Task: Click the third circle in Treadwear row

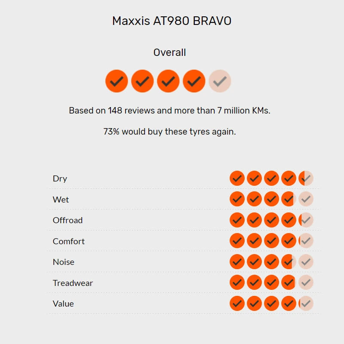Action: click(272, 283)
